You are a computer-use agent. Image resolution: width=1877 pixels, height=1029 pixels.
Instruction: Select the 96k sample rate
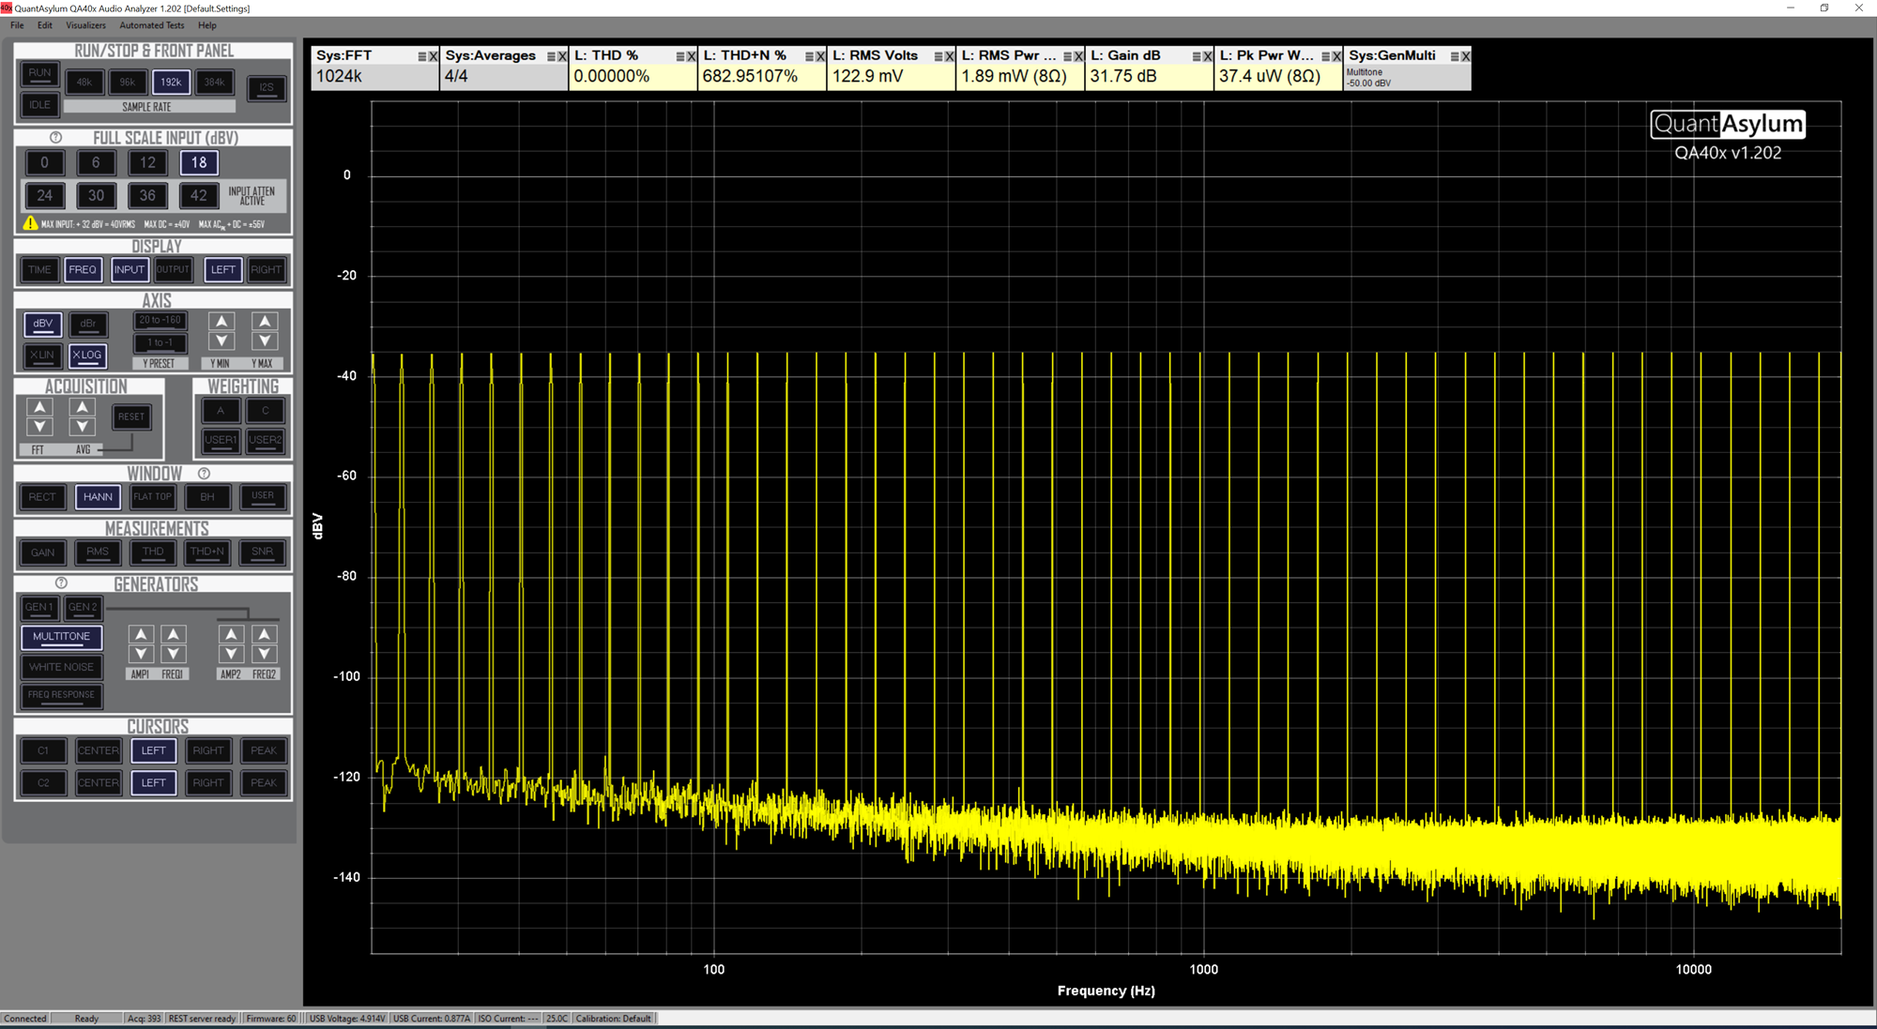pos(128,83)
